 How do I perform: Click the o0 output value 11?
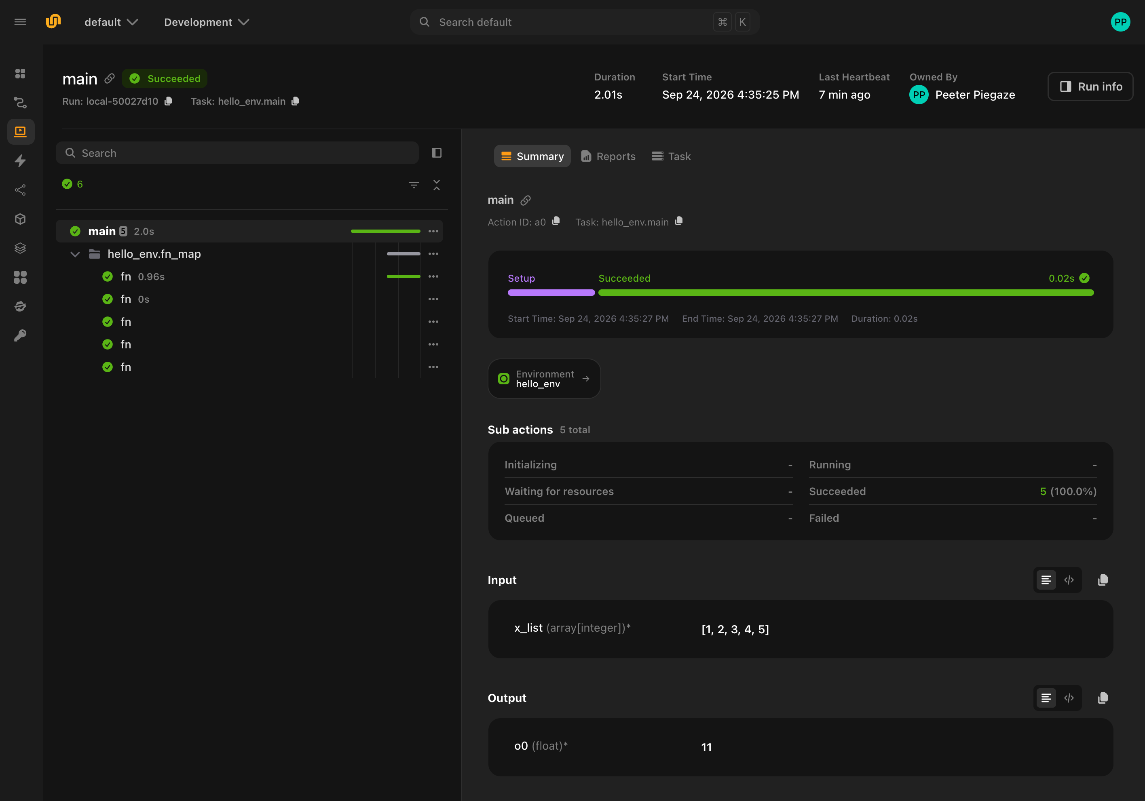706,747
